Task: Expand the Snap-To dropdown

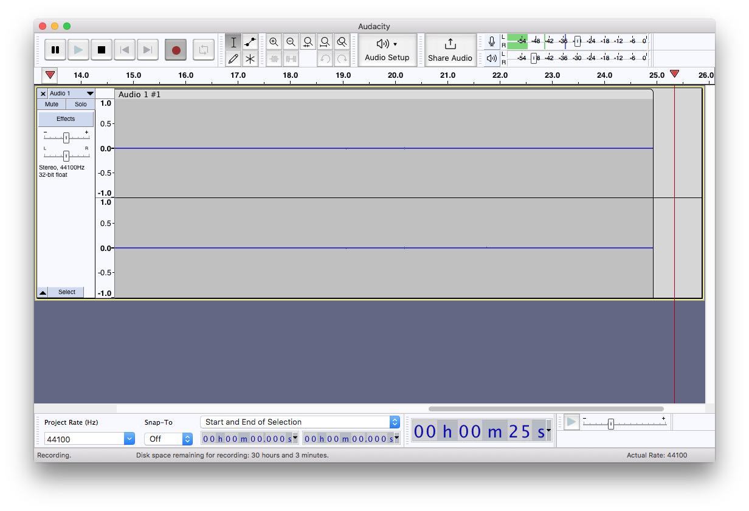Action: (x=187, y=439)
